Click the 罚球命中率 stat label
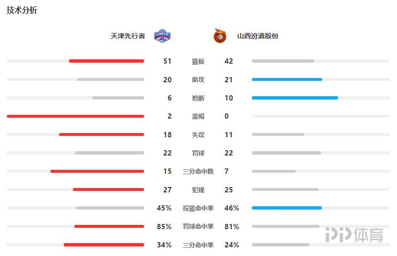 (x=198, y=226)
